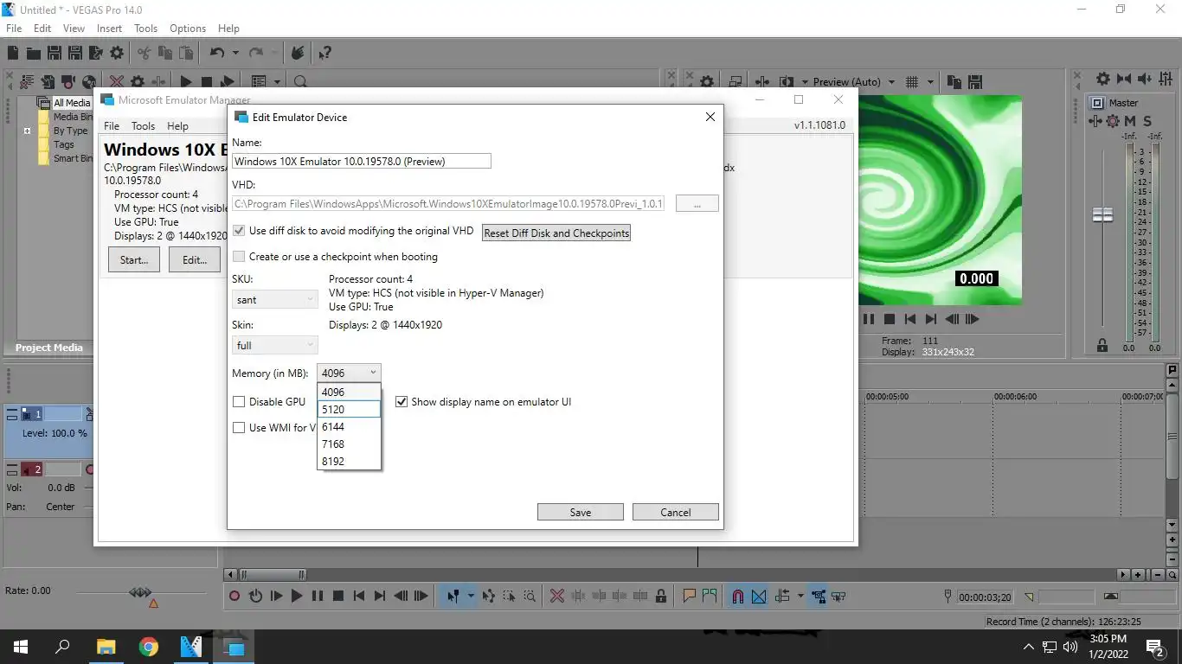Image resolution: width=1182 pixels, height=664 pixels.
Task: Uncheck Use diff disk to avoid modifying VHD
Action: tap(239, 231)
